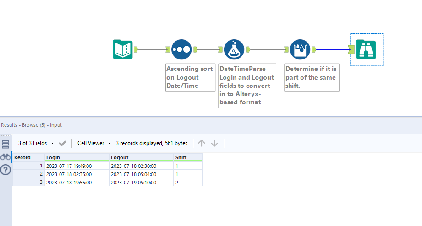The height and width of the screenshot is (226, 422).
Task: Apply field selection with checkmark icon
Action: coord(62,143)
